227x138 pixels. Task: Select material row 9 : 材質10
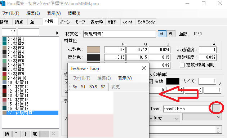(30, 78)
